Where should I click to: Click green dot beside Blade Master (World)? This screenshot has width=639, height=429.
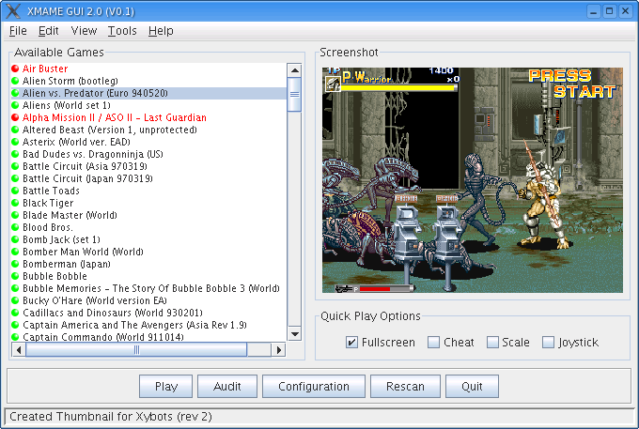[x=15, y=215]
